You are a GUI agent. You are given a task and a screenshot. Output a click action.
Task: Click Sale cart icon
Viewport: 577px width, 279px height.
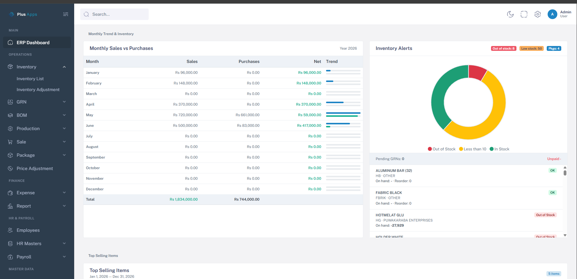pyautogui.click(x=10, y=142)
